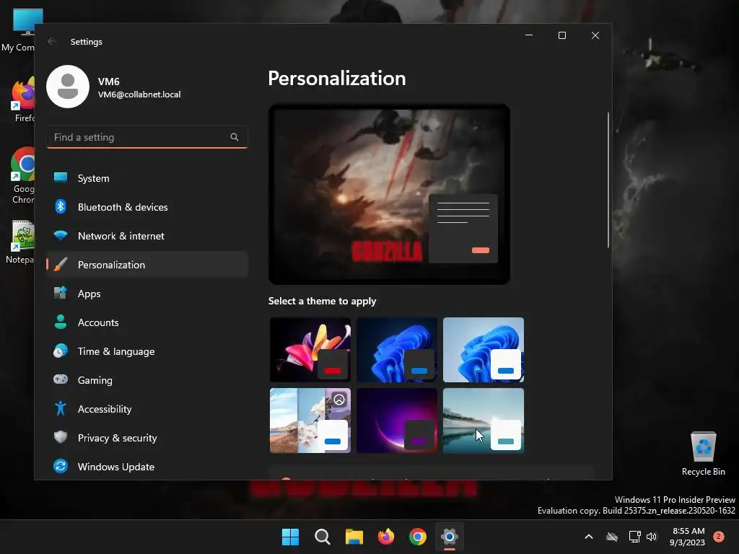The width and height of the screenshot is (739, 554).
Task: Click the Wi-Fi network icon in sidebar
Action: coord(61,235)
